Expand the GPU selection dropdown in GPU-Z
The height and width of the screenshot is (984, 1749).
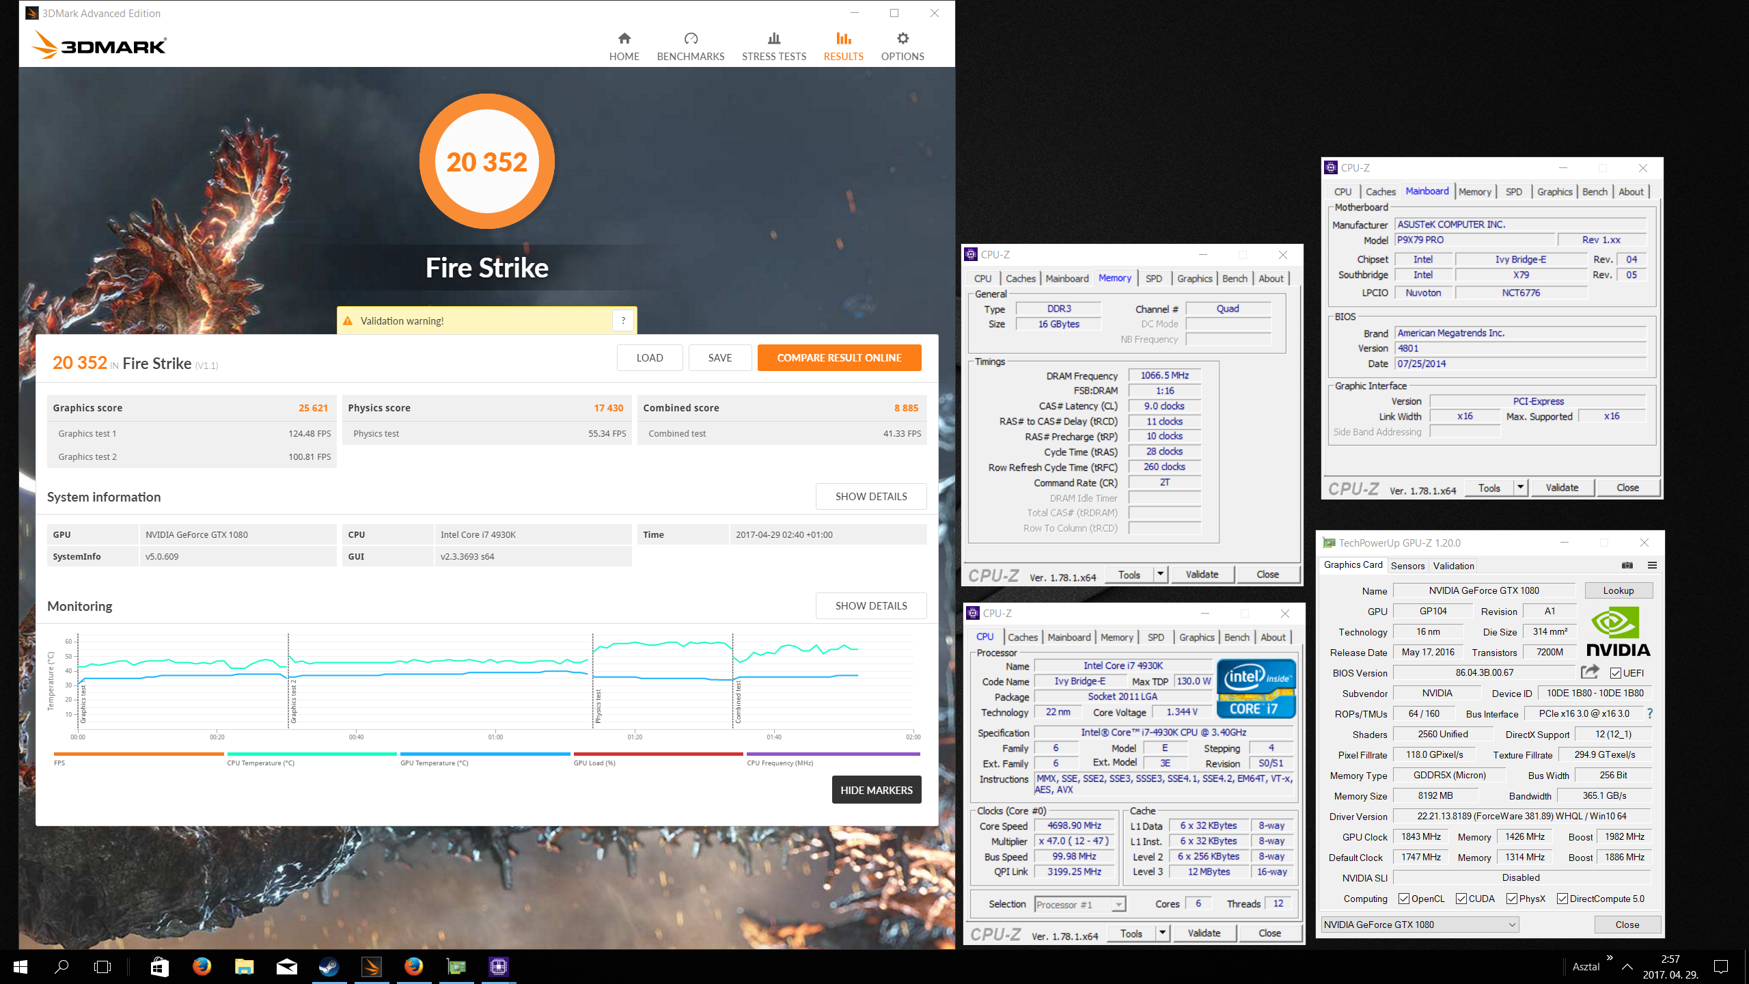1512,925
